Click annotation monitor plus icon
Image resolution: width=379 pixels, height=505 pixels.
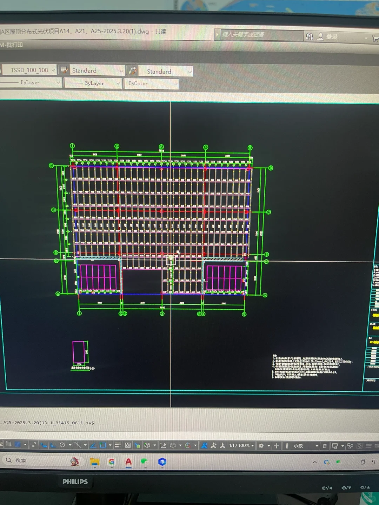(277, 446)
